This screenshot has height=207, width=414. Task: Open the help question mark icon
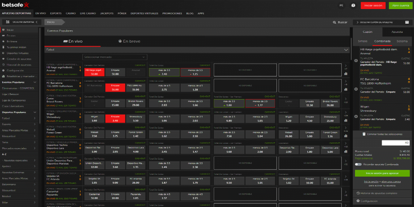(353, 6)
